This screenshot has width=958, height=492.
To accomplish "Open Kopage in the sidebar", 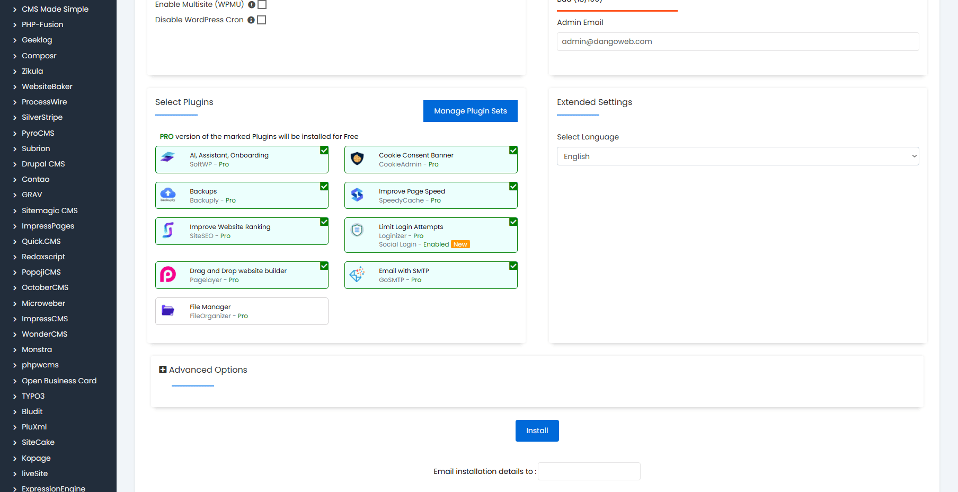I will pos(36,458).
